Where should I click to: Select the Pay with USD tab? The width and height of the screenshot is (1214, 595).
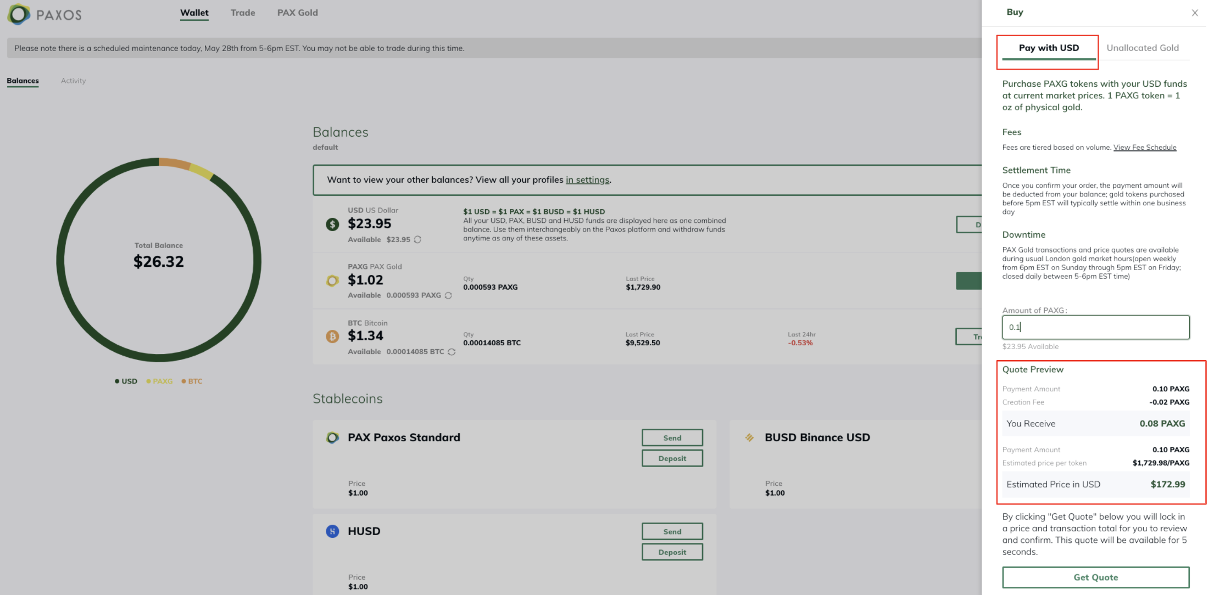(1049, 48)
